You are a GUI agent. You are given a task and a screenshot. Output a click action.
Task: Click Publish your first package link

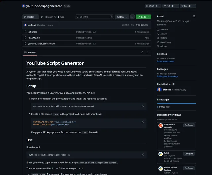(167, 76)
